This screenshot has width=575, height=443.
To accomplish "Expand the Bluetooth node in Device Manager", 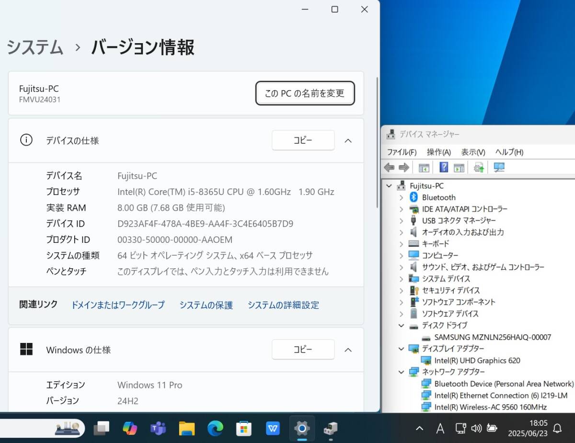I will pos(402,197).
